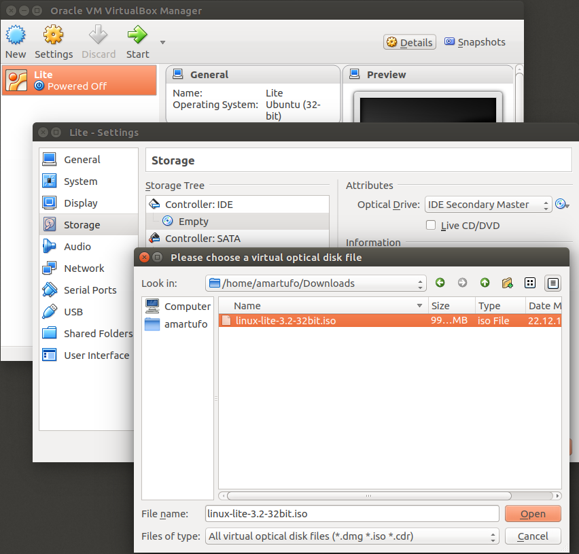
Task: Open Shared Folders settings category
Action: click(x=87, y=334)
